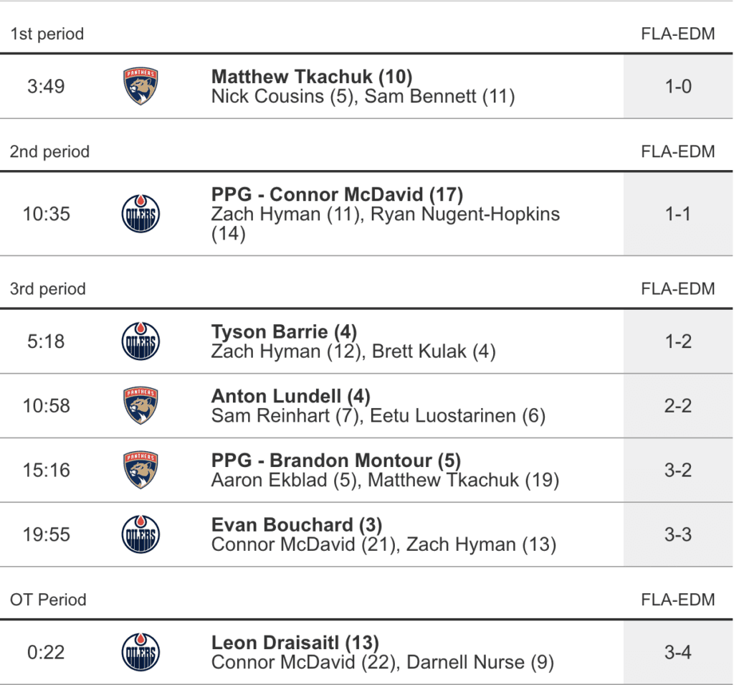The image size is (734, 685).
Task: Click PPG - Brandon Montour (5) scorer name
Action: tap(335, 460)
